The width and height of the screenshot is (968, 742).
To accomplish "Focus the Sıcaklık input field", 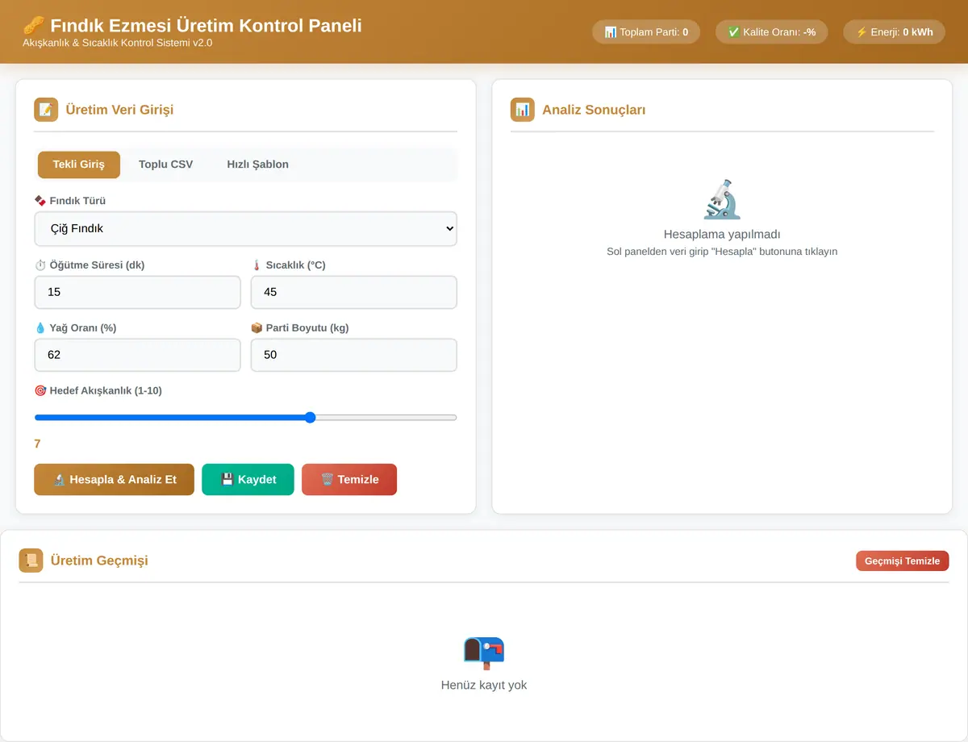I will coord(354,292).
